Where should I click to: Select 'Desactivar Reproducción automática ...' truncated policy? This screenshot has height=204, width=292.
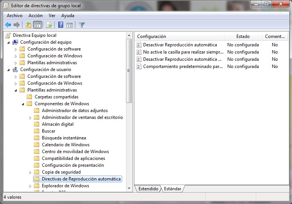[x=182, y=59]
